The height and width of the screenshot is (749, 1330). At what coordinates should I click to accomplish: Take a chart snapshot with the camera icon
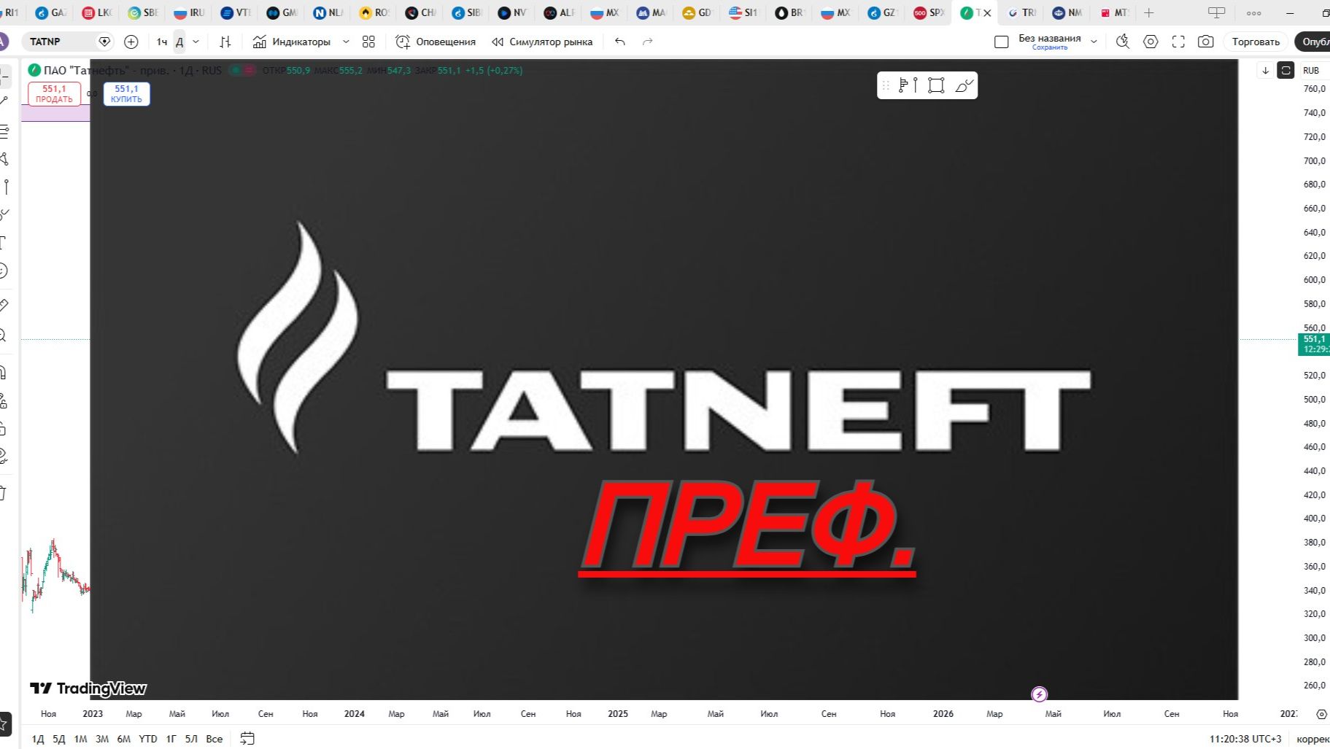point(1205,42)
